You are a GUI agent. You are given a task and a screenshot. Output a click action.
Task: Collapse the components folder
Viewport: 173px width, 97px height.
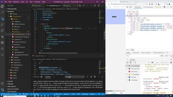pos(16,16)
